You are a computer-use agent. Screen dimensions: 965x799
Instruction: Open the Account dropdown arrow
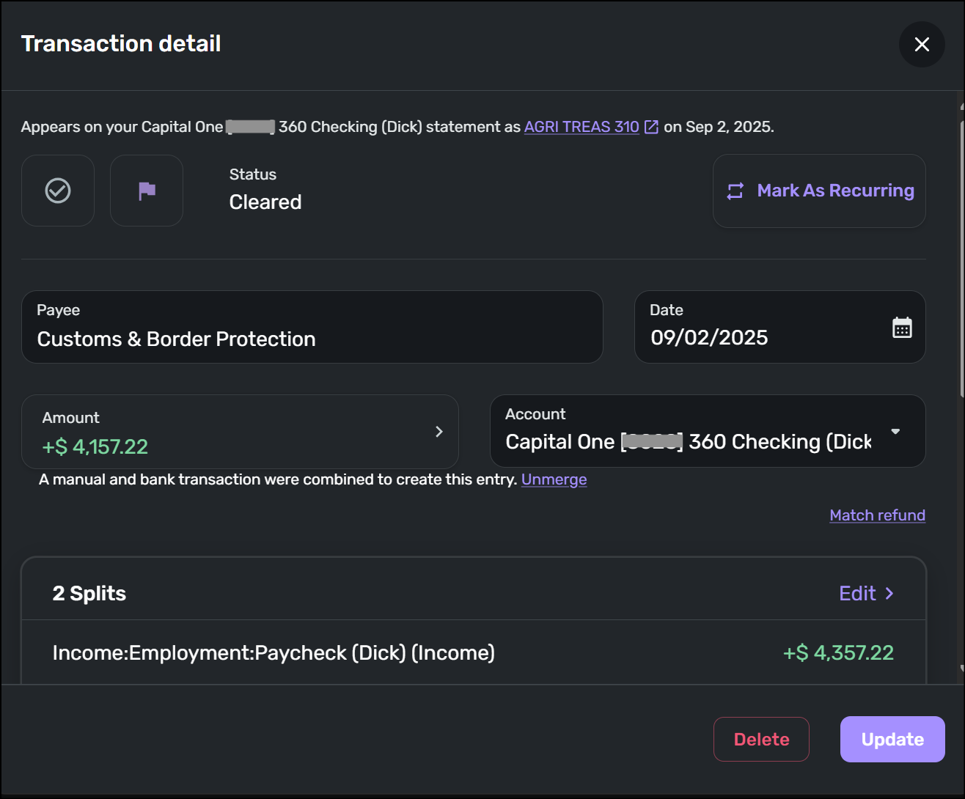pos(895,431)
